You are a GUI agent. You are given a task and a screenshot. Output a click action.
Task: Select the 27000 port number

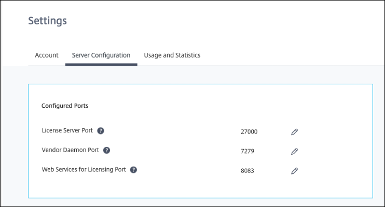[249, 132]
